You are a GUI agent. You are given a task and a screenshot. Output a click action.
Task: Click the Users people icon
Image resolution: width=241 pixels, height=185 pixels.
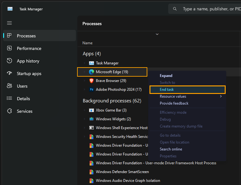pyautogui.click(x=9, y=86)
